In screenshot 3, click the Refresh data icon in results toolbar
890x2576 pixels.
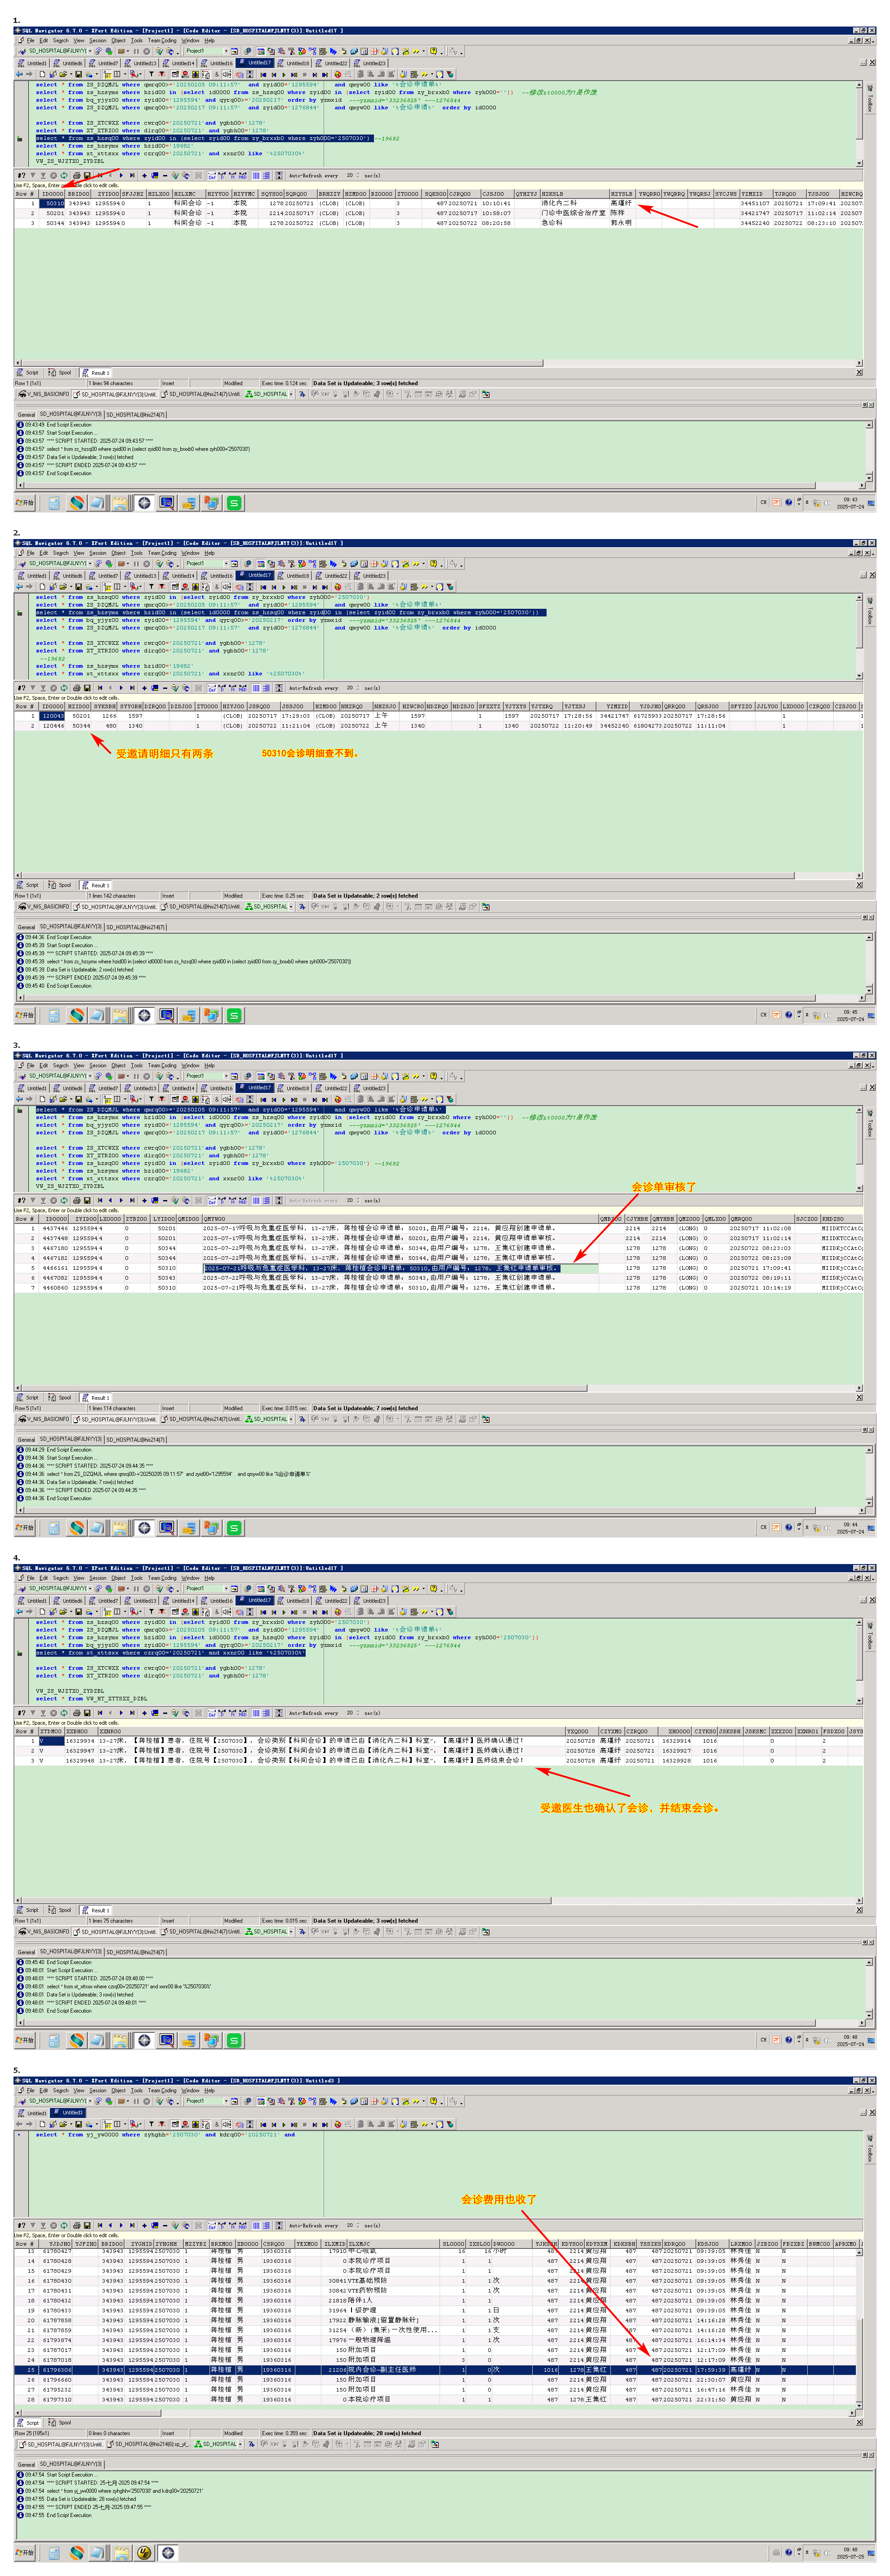(64, 1200)
